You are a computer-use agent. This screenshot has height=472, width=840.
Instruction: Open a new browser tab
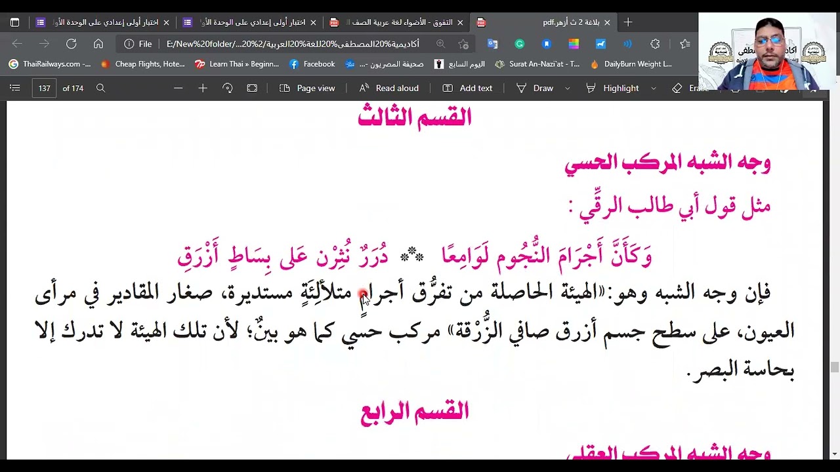pyautogui.click(x=628, y=22)
